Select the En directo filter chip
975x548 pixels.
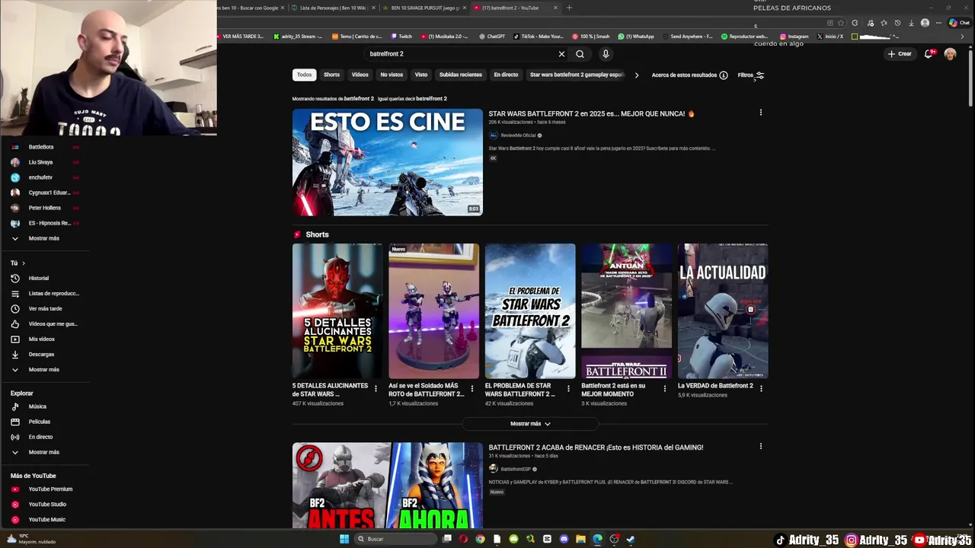click(x=506, y=75)
